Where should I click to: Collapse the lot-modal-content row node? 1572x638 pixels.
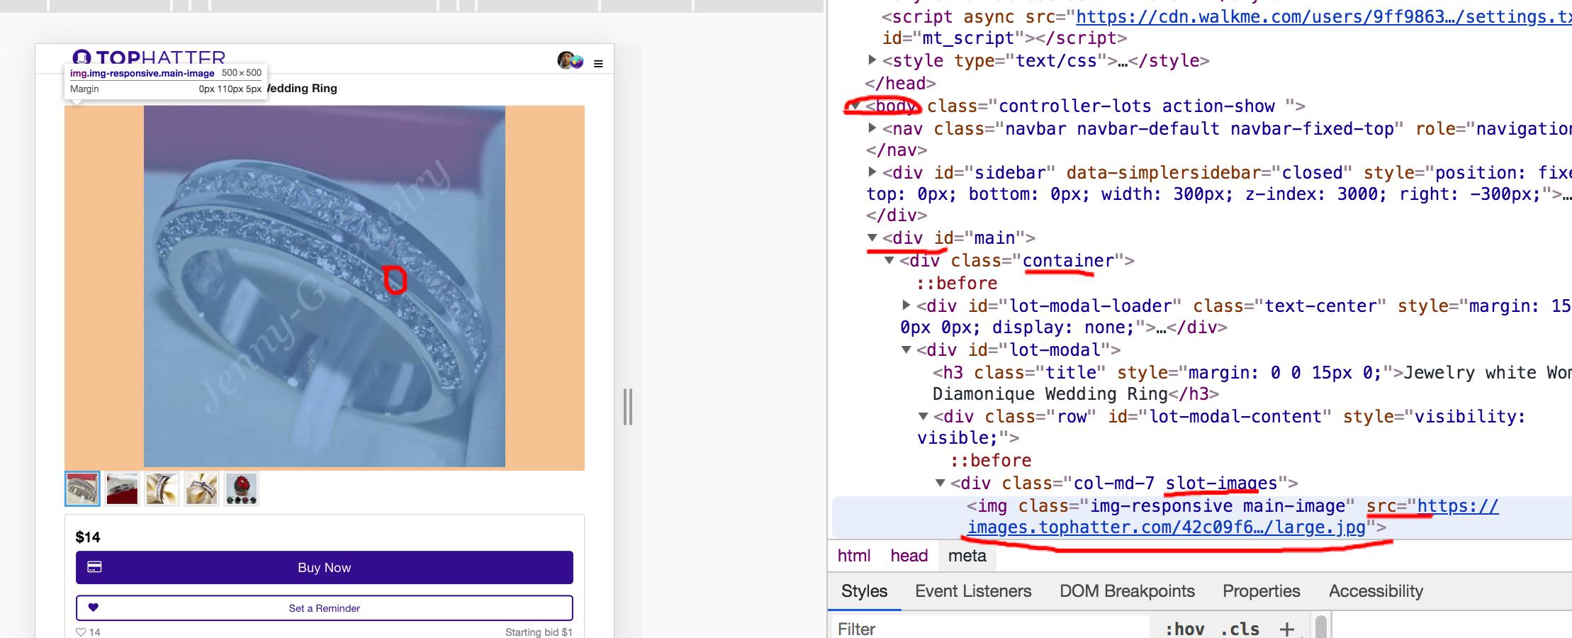click(x=923, y=416)
